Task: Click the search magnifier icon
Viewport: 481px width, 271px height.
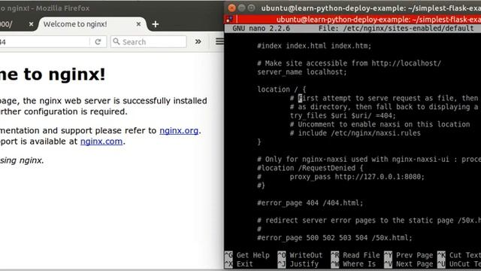Action: coord(116,41)
